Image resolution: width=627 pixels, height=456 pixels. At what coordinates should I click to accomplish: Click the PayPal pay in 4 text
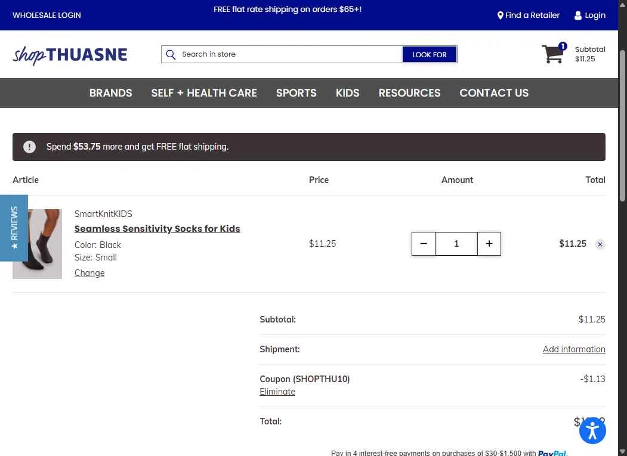[449, 453]
